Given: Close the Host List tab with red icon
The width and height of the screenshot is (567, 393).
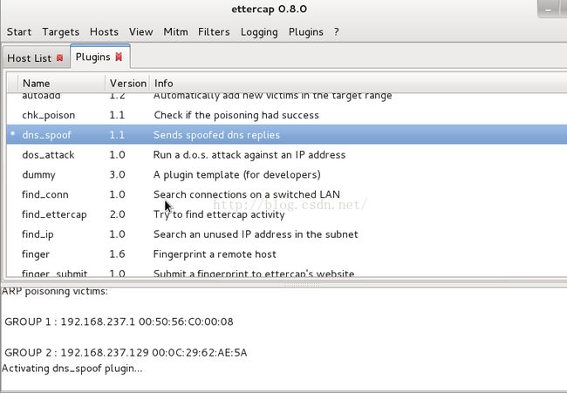Looking at the screenshot, I should (x=59, y=58).
